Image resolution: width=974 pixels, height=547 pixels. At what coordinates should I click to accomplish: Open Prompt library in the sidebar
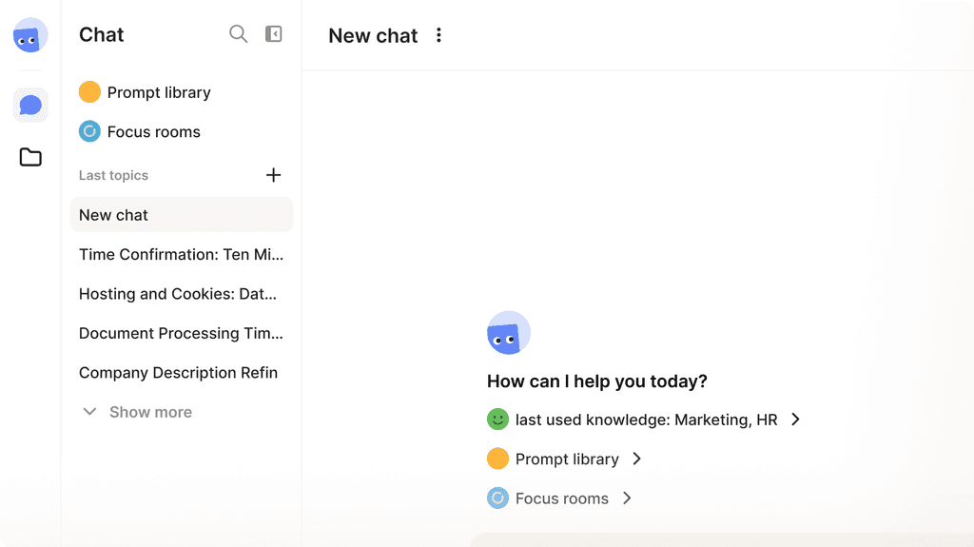pos(145,92)
